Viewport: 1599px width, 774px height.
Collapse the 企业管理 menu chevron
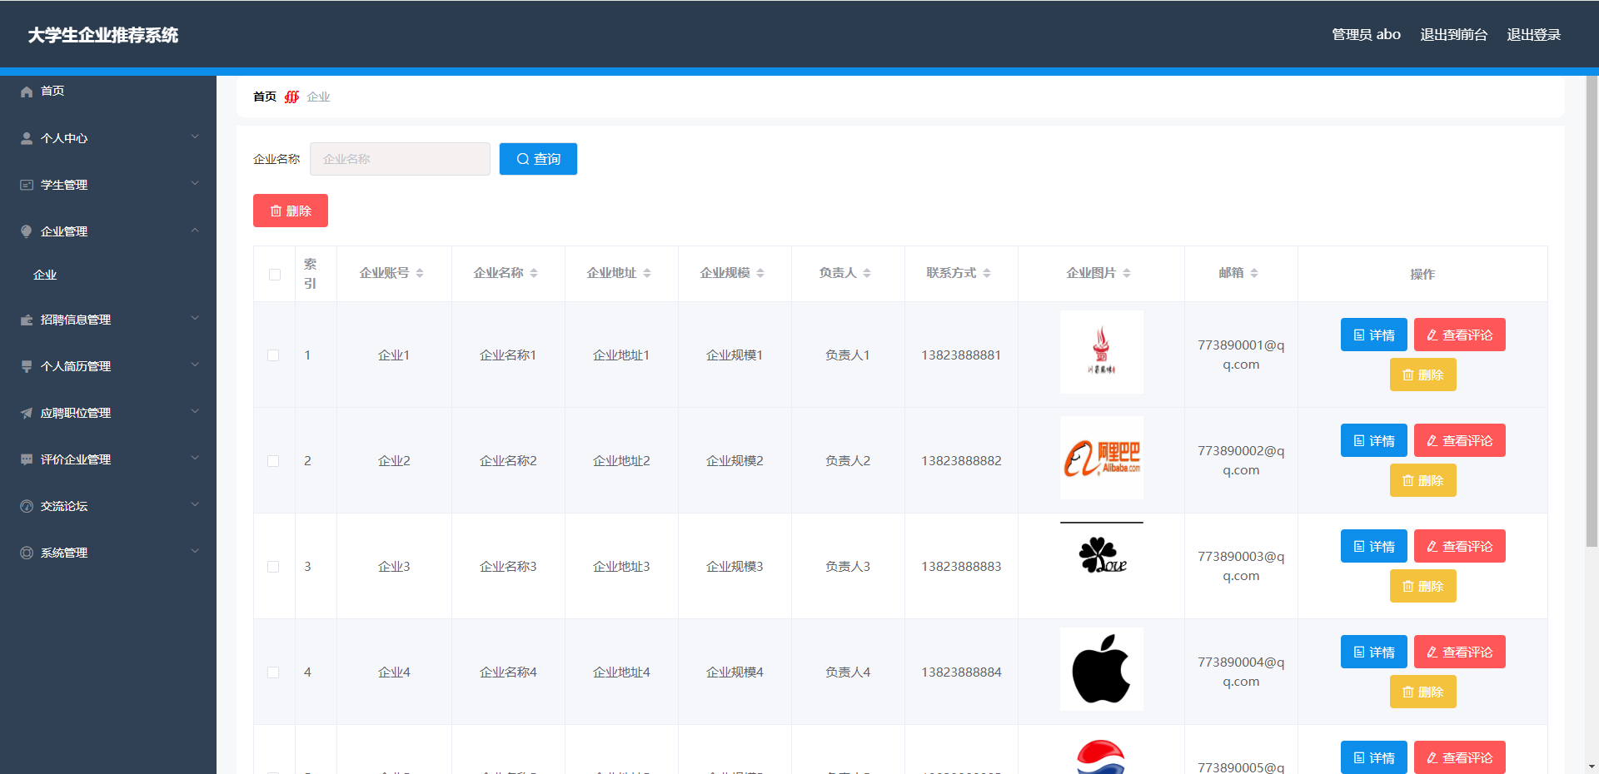195,231
